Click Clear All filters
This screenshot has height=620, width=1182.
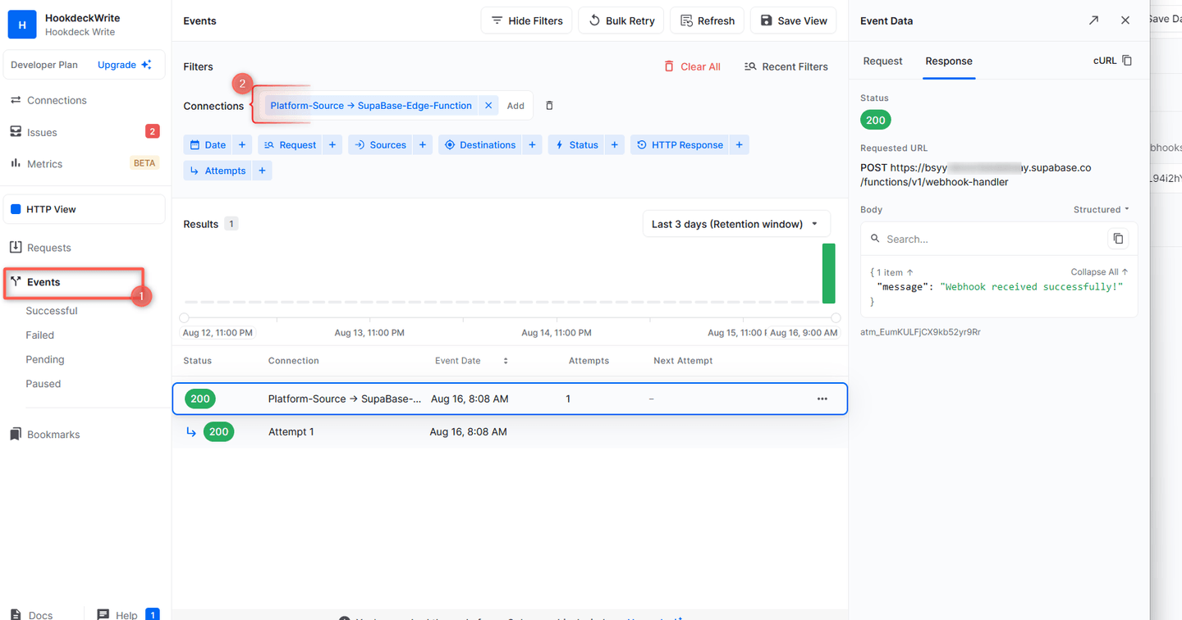pos(692,66)
